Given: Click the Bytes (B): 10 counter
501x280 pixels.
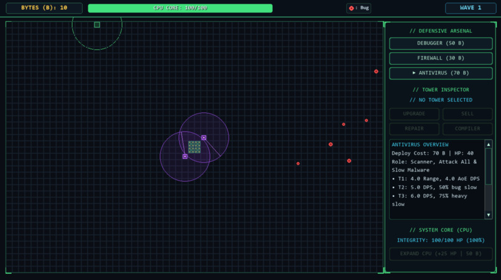Looking at the screenshot, I should 44,8.
